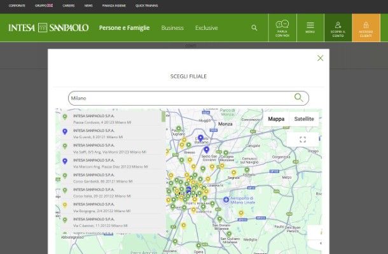Select branch at Via G.verdi
The image size is (388, 254).
(x=111, y=134)
